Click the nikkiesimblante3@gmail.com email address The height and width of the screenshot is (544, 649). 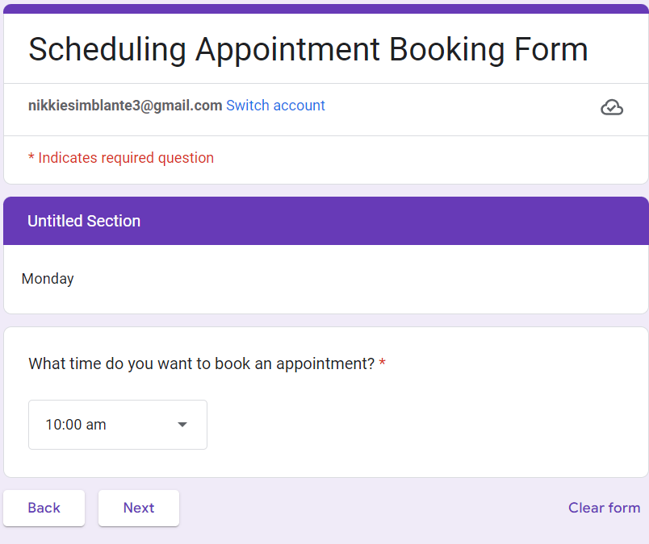click(125, 106)
